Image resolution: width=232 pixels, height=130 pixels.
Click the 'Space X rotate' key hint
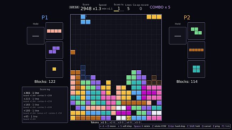142,126
